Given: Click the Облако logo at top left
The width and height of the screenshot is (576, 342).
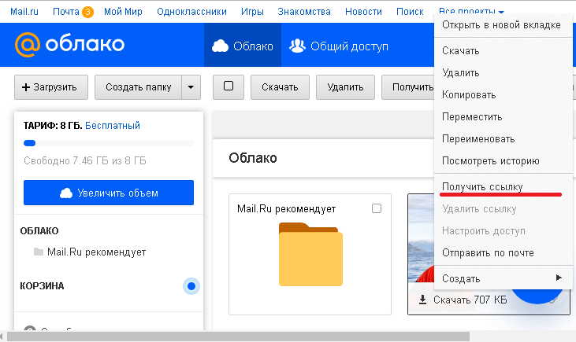Looking at the screenshot, I should pyautogui.click(x=70, y=44).
